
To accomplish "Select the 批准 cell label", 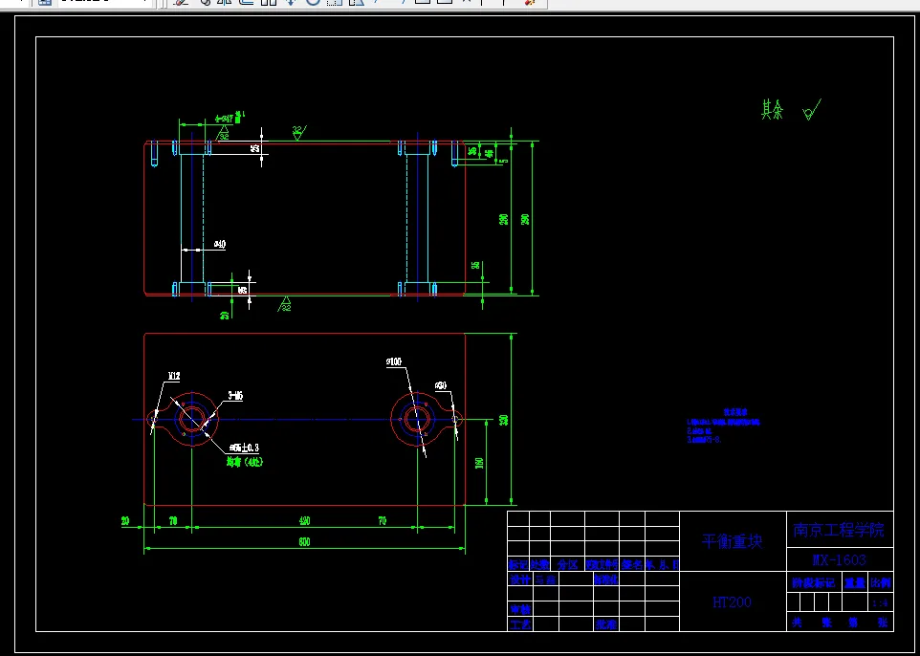I will 606,624.
